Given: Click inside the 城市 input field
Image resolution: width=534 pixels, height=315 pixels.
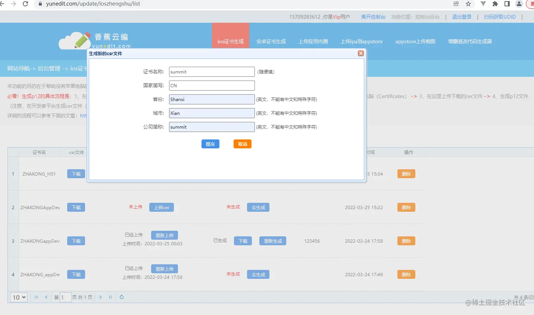Looking at the screenshot, I should coord(212,113).
